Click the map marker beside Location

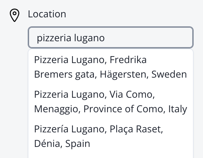[x=15, y=15]
